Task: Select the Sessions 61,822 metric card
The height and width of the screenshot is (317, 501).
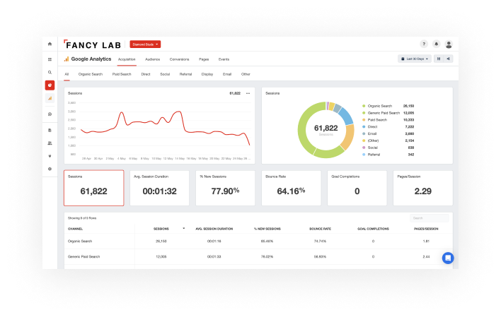Action: point(94,188)
